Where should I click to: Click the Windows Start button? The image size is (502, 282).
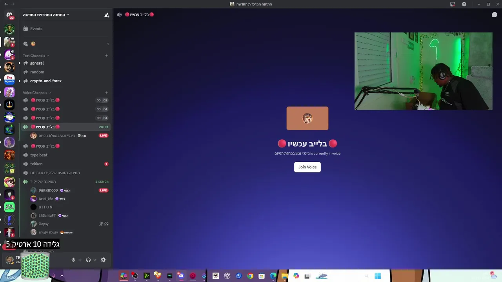point(377,276)
